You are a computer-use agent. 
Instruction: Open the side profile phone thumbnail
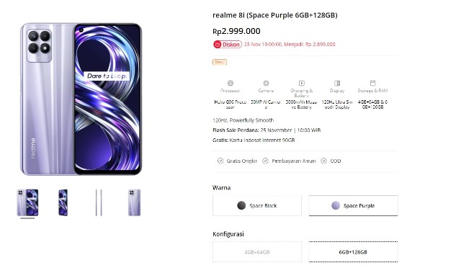click(99, 202)
